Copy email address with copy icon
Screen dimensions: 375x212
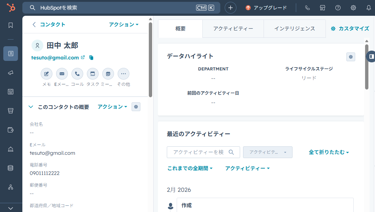pyautogui.click(x=91, y=58)
